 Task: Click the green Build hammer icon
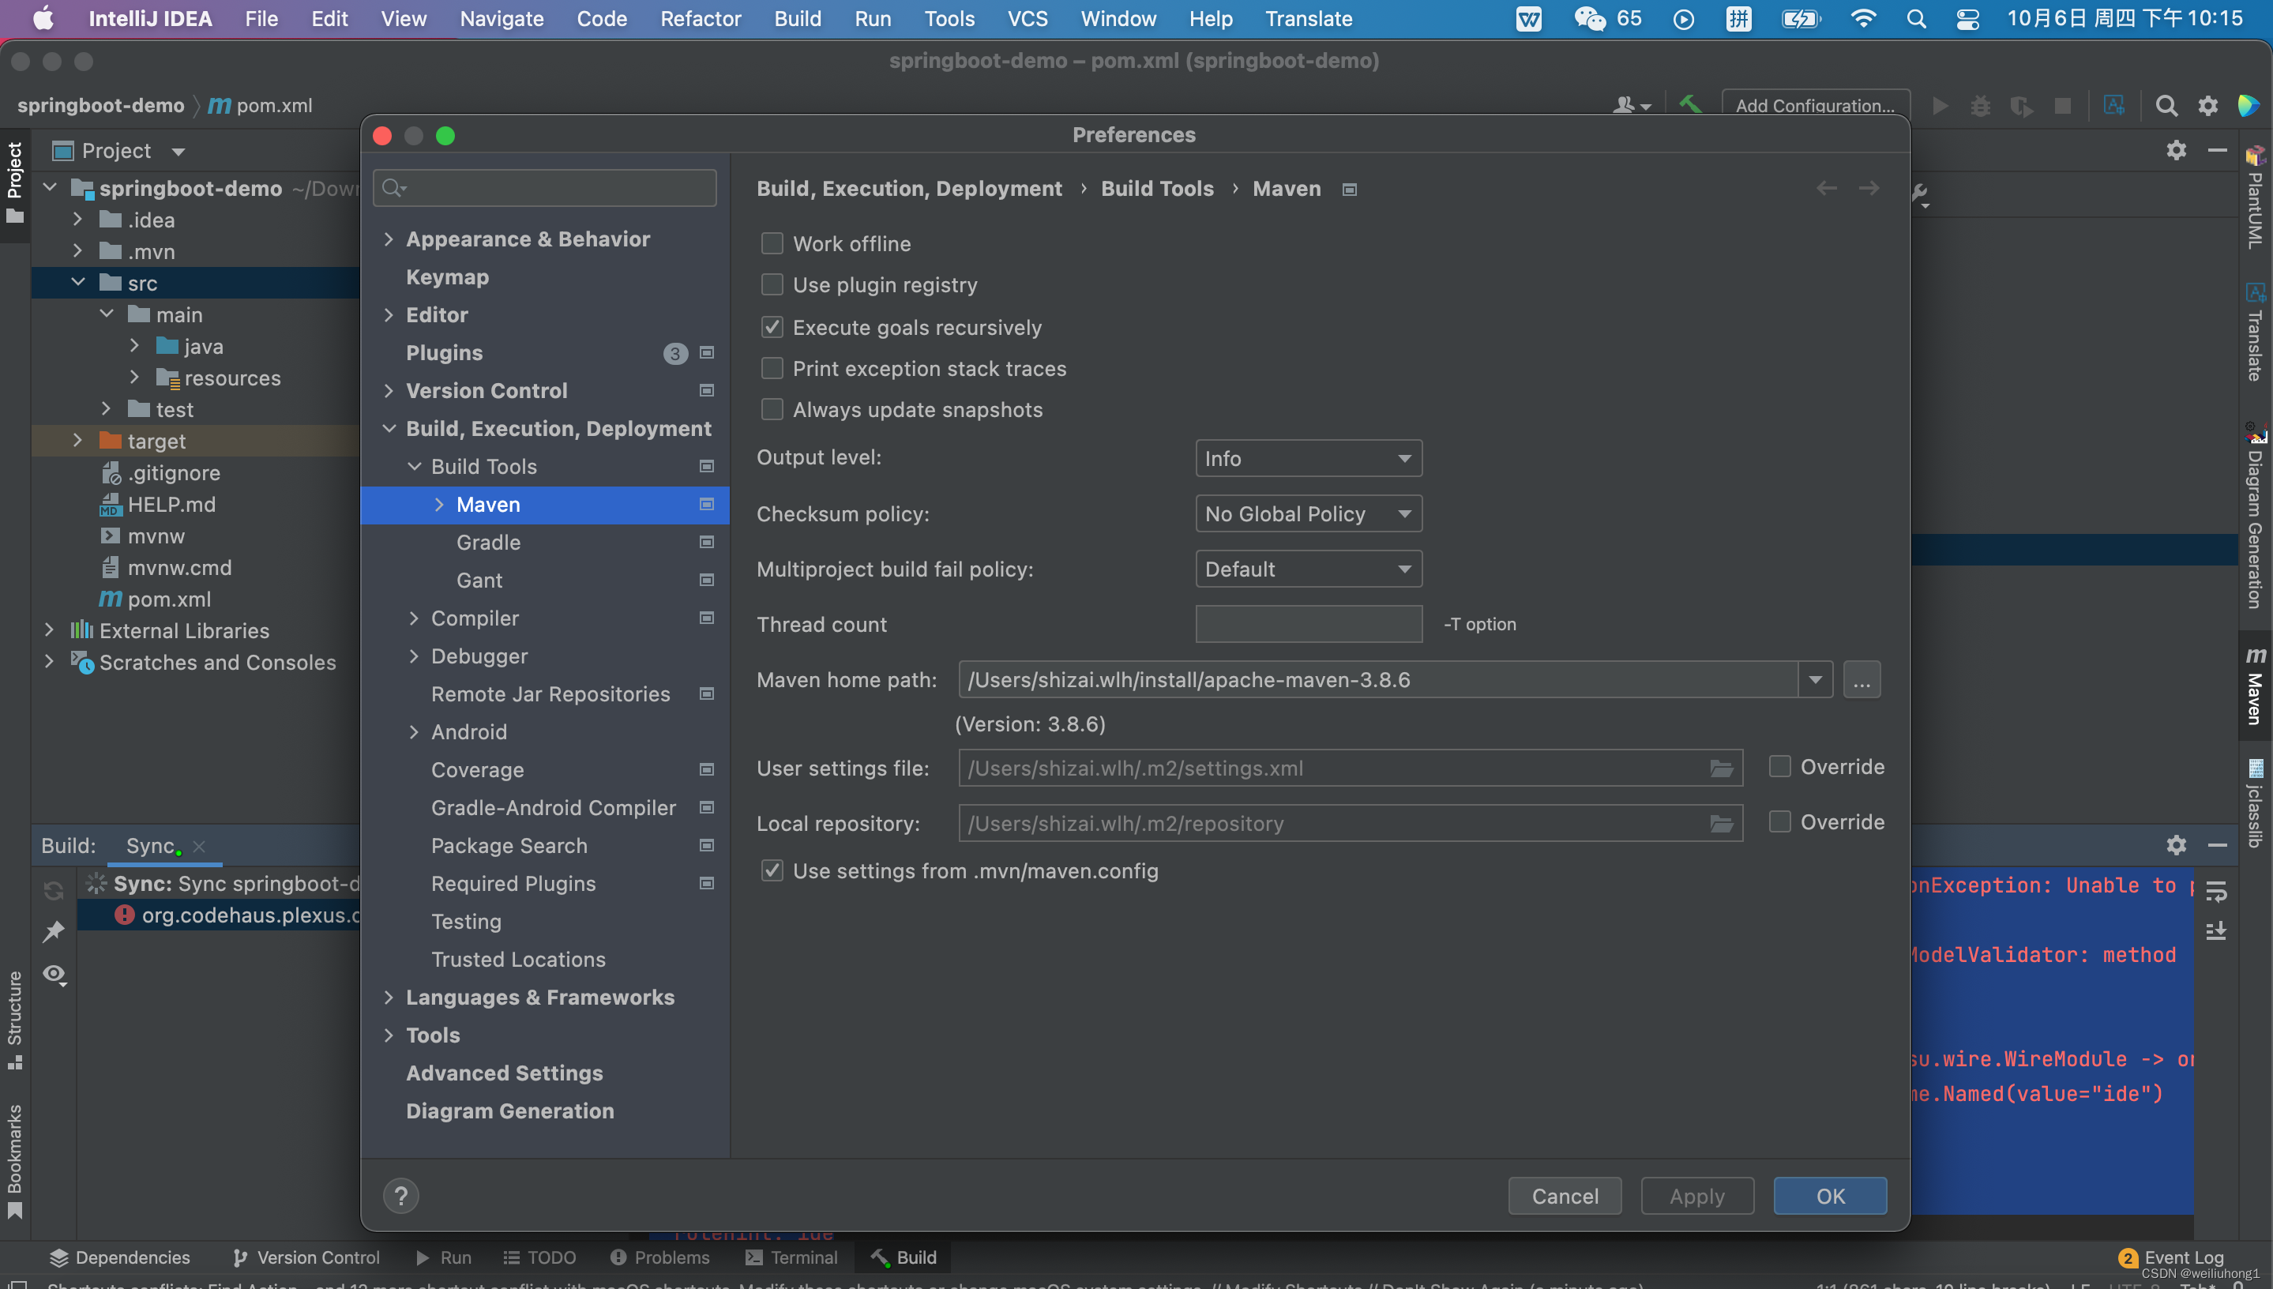(x=1692, y=104)
